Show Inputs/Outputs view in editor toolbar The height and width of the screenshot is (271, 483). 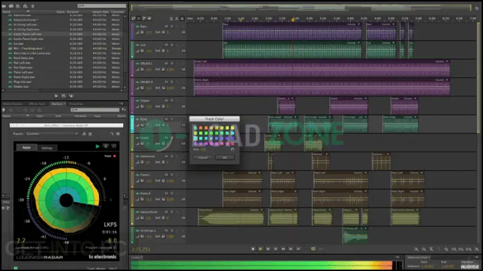[x=134, y=19]
